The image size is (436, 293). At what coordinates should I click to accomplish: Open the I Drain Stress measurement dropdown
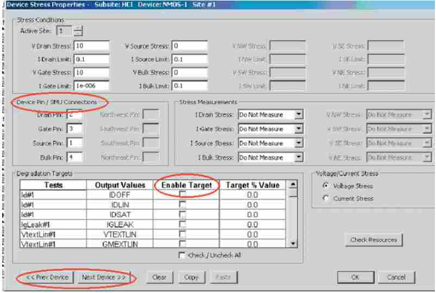[298, 115]
